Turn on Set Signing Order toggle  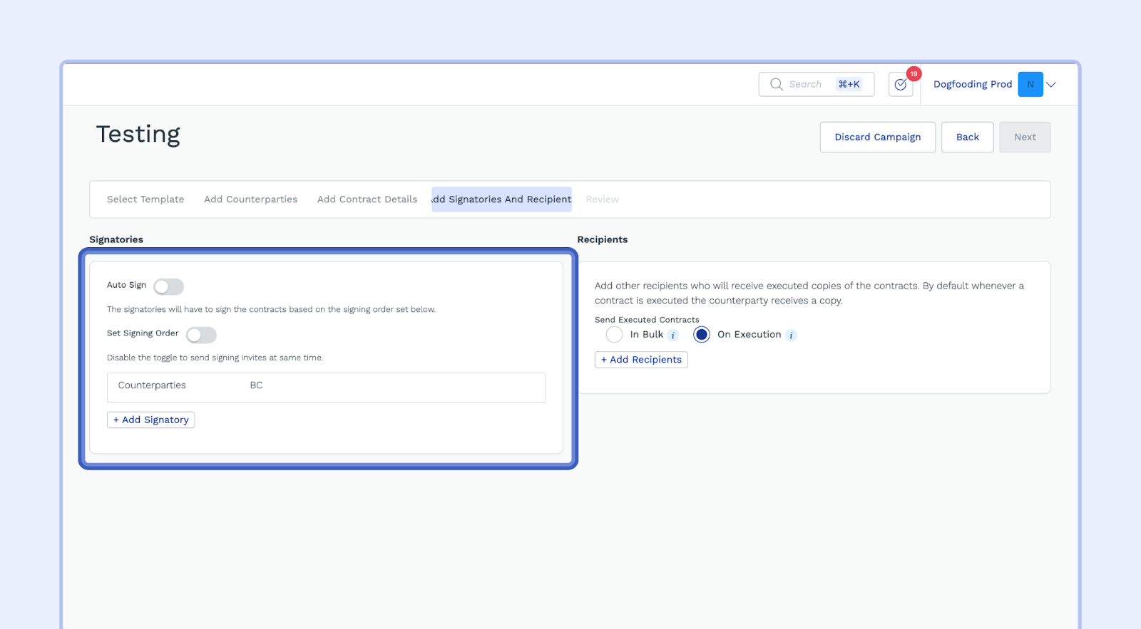pos(201,335)
